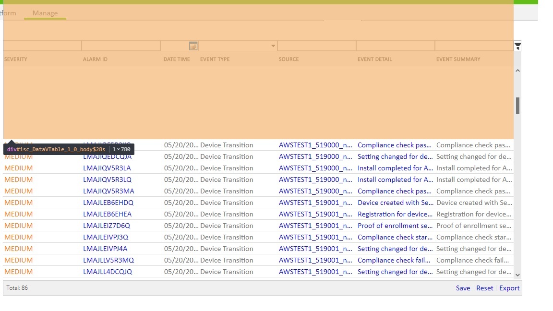Viewport: 553px width, 311px height.
Task: Export the alarm table data
Action: pyautogui.click(x=509, y=288)
